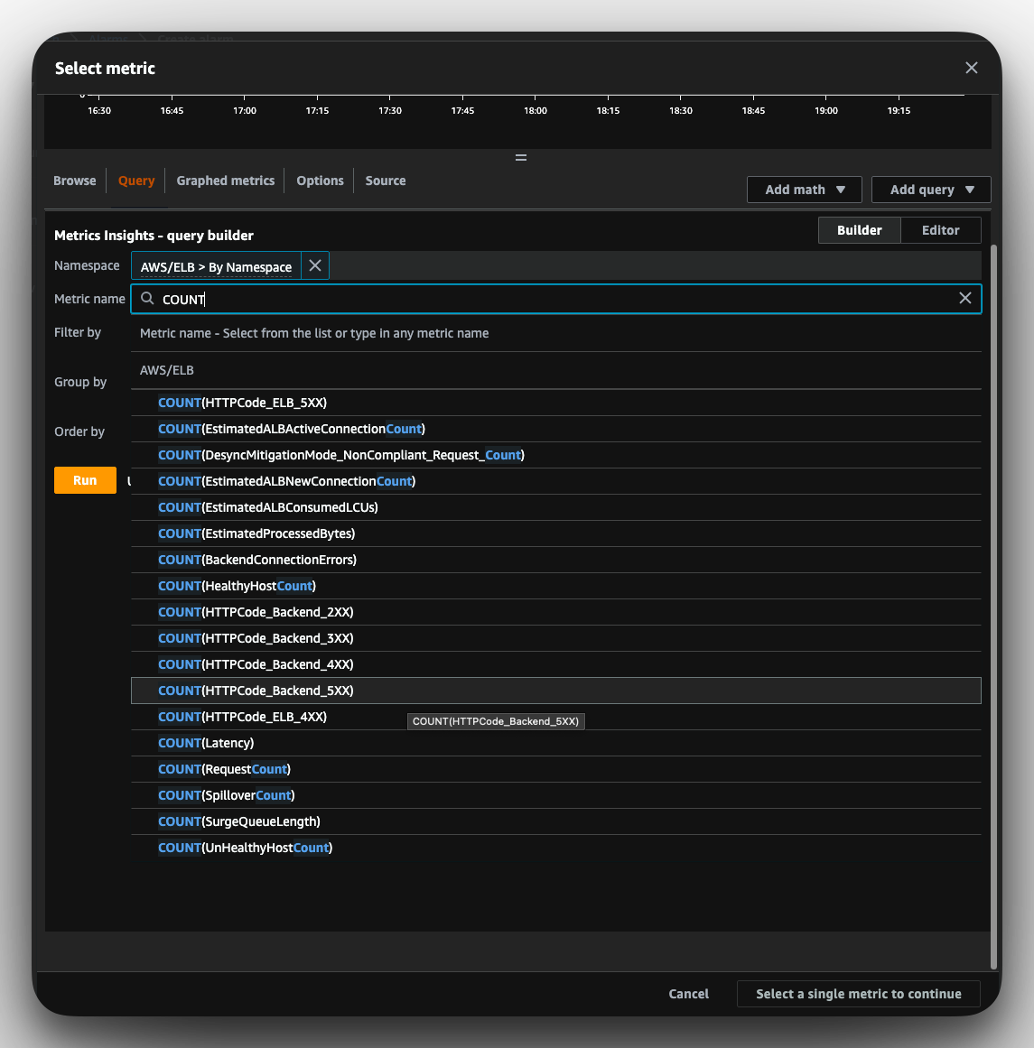
Task: Switch to the Browse tab
Action: 74,181
